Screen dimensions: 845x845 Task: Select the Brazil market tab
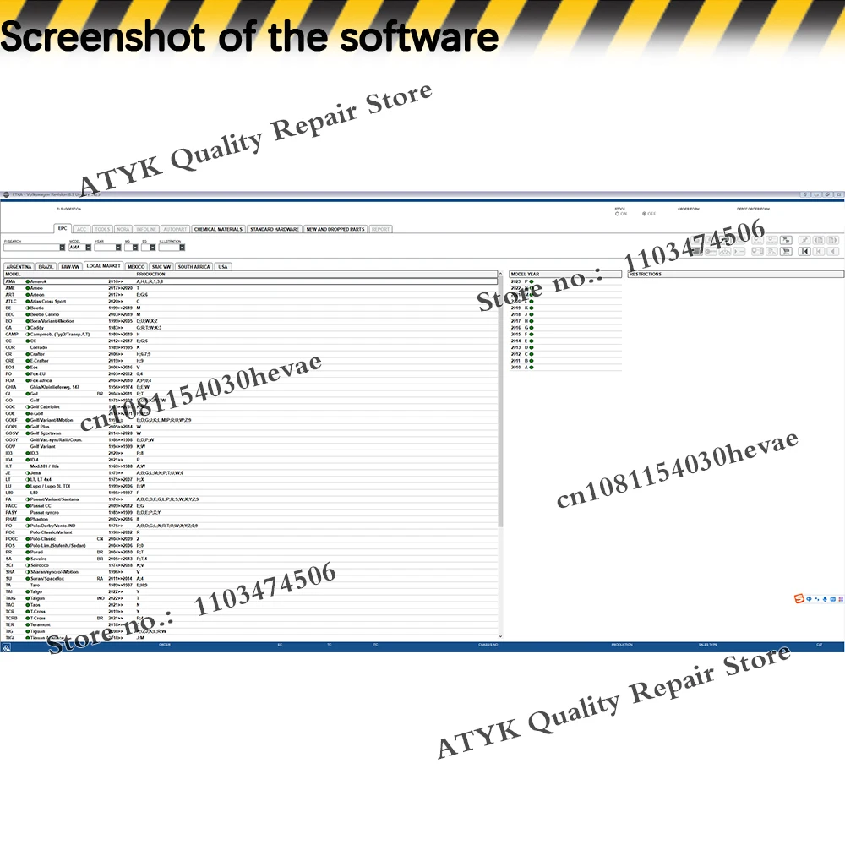pyautogui.click(x=46, y=267)
